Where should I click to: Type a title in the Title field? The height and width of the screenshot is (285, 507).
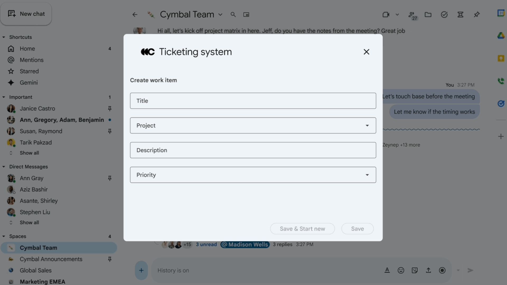click(253, 101)
